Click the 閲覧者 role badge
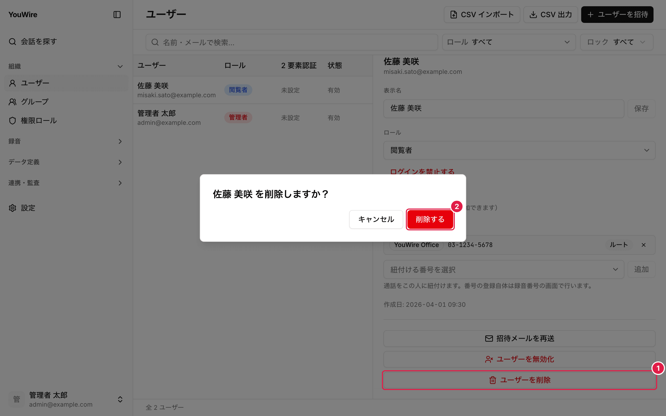Image resolution: width=666 pixels, height=416 pixels. pyautogui.click(x=238, y=90)
